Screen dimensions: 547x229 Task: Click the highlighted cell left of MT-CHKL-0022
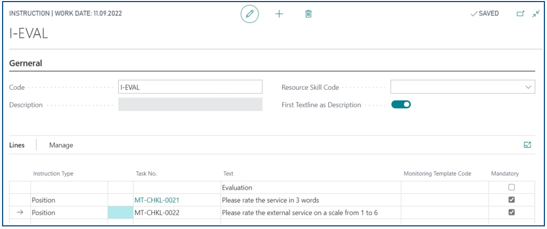click(x=121, y=212)
